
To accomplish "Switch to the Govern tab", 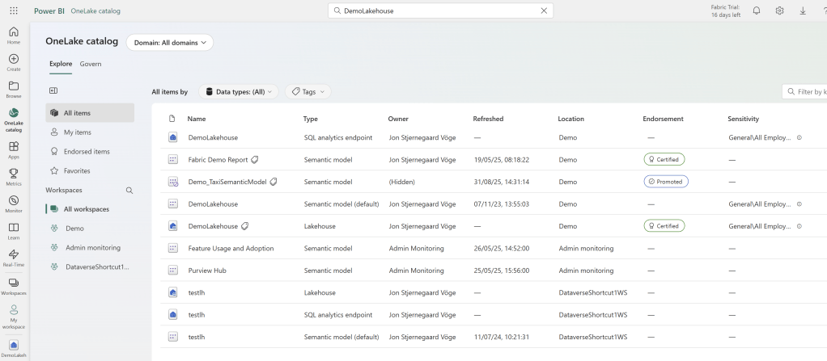I will point(91,64).
